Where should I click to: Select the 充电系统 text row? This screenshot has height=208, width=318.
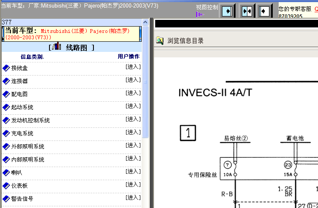coord(22,133)
